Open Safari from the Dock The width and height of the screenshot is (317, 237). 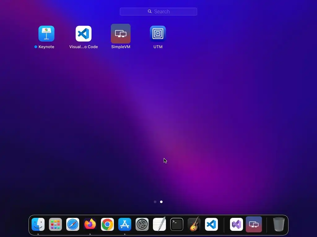click(x=73, y=224)
